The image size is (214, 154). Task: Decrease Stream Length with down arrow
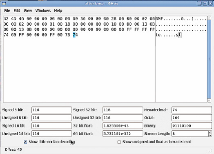pos(210,135)
